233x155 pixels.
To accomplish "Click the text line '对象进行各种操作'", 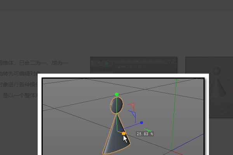I will 19,84.
